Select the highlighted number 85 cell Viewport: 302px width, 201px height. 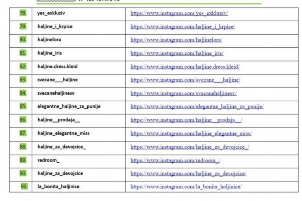[23, 106]
